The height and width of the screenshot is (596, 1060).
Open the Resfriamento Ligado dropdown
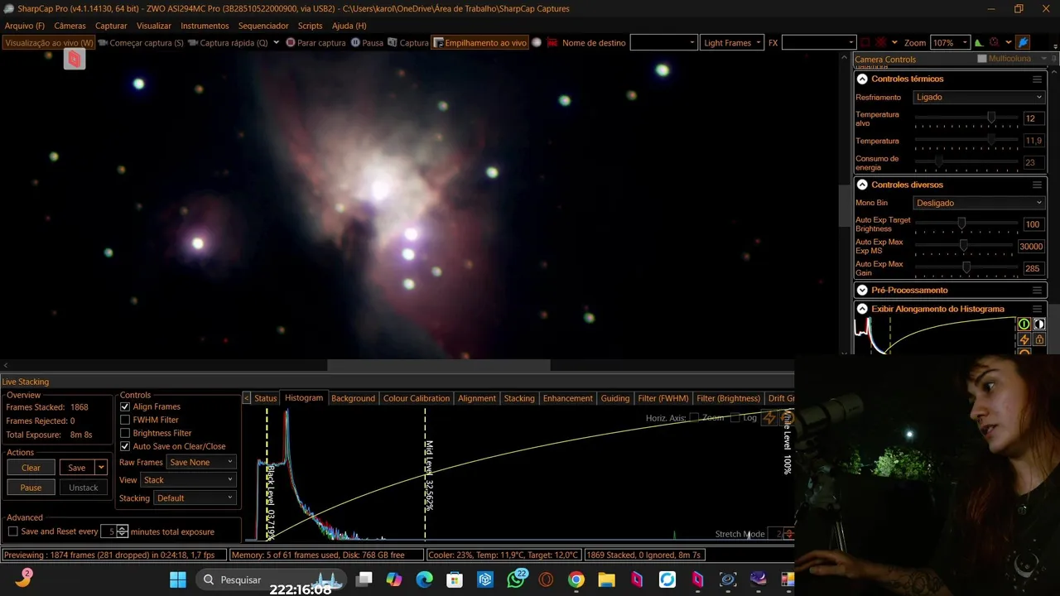pyautogui.click(x=979, y=98)
